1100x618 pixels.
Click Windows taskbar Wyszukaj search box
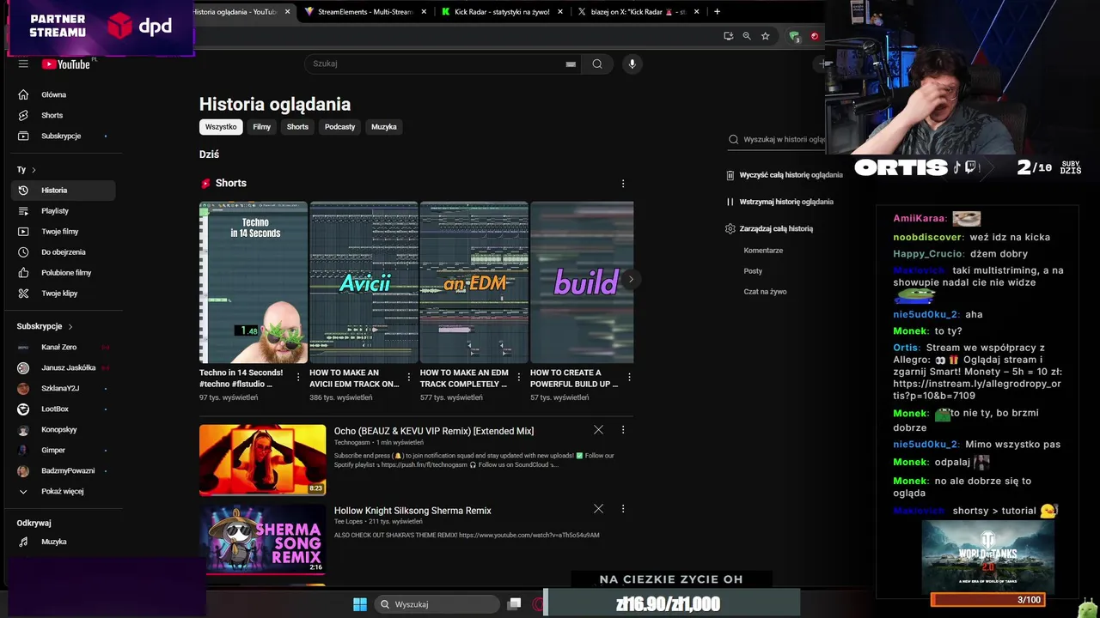coord(437,604)
